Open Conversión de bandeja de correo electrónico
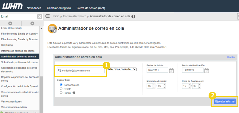The width and height of the screenshot is (239, 113). (20, 70)
